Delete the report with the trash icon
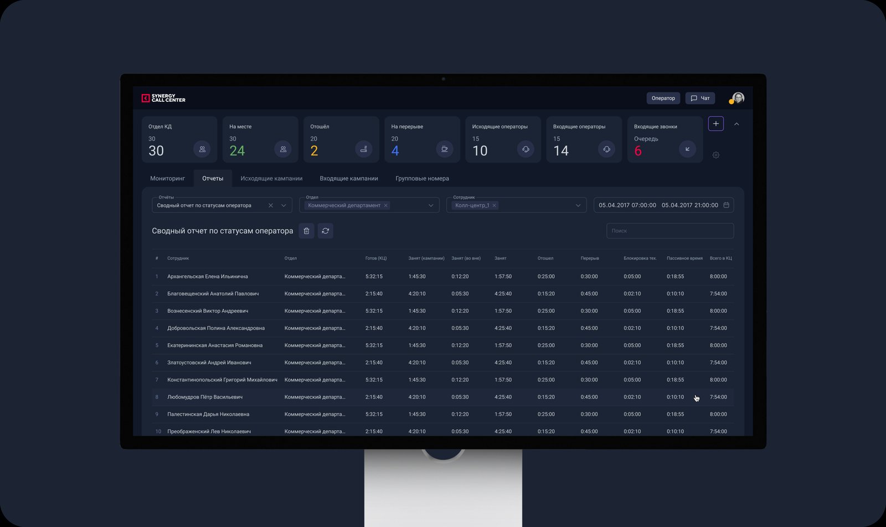 pos(306,231)
